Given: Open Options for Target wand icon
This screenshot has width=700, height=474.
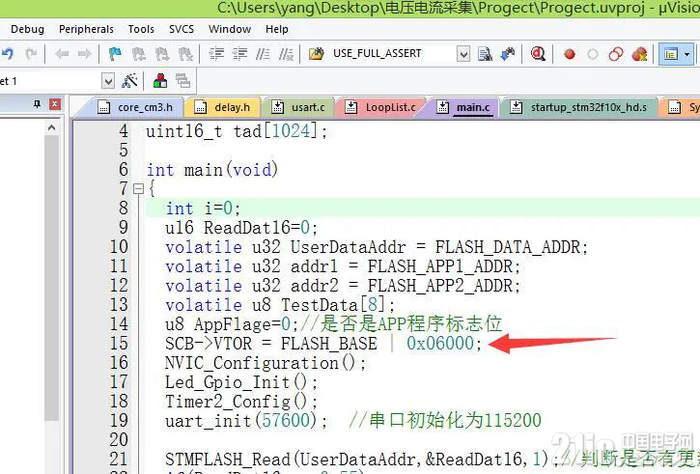Looking at the screenshot, I should pyautogui.click(x=129, y=81).
